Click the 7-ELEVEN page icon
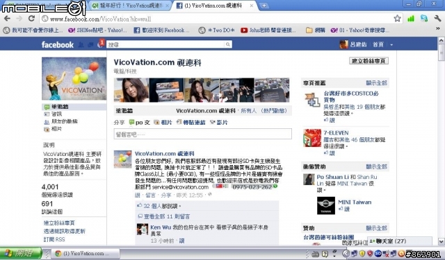The image size is (445, 260). pos(312,138)
